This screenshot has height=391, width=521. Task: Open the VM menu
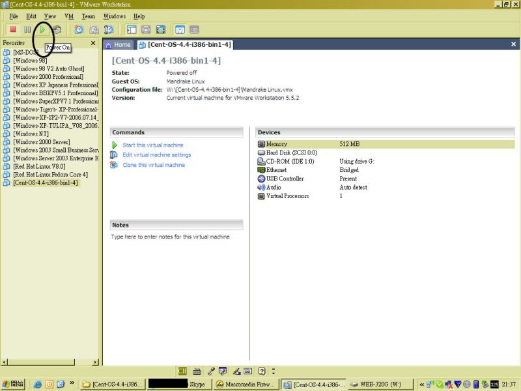point(69,16)
